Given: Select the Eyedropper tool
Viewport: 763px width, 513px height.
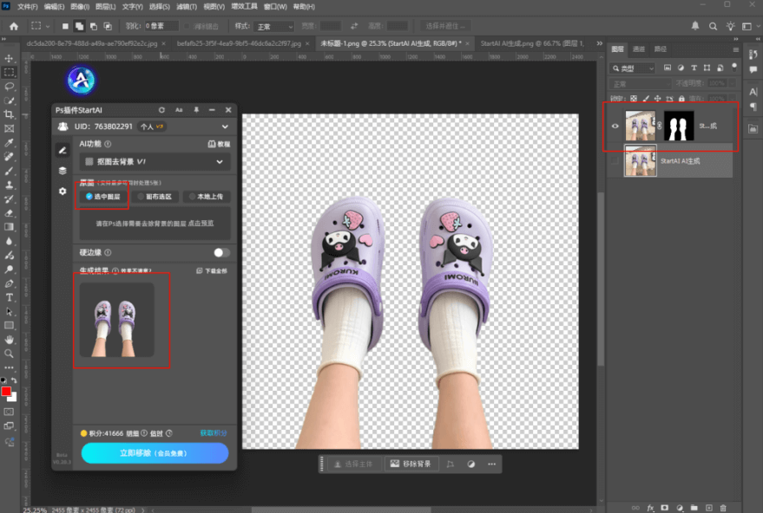Looking at the screenshot, I should [x=10, y=143].
